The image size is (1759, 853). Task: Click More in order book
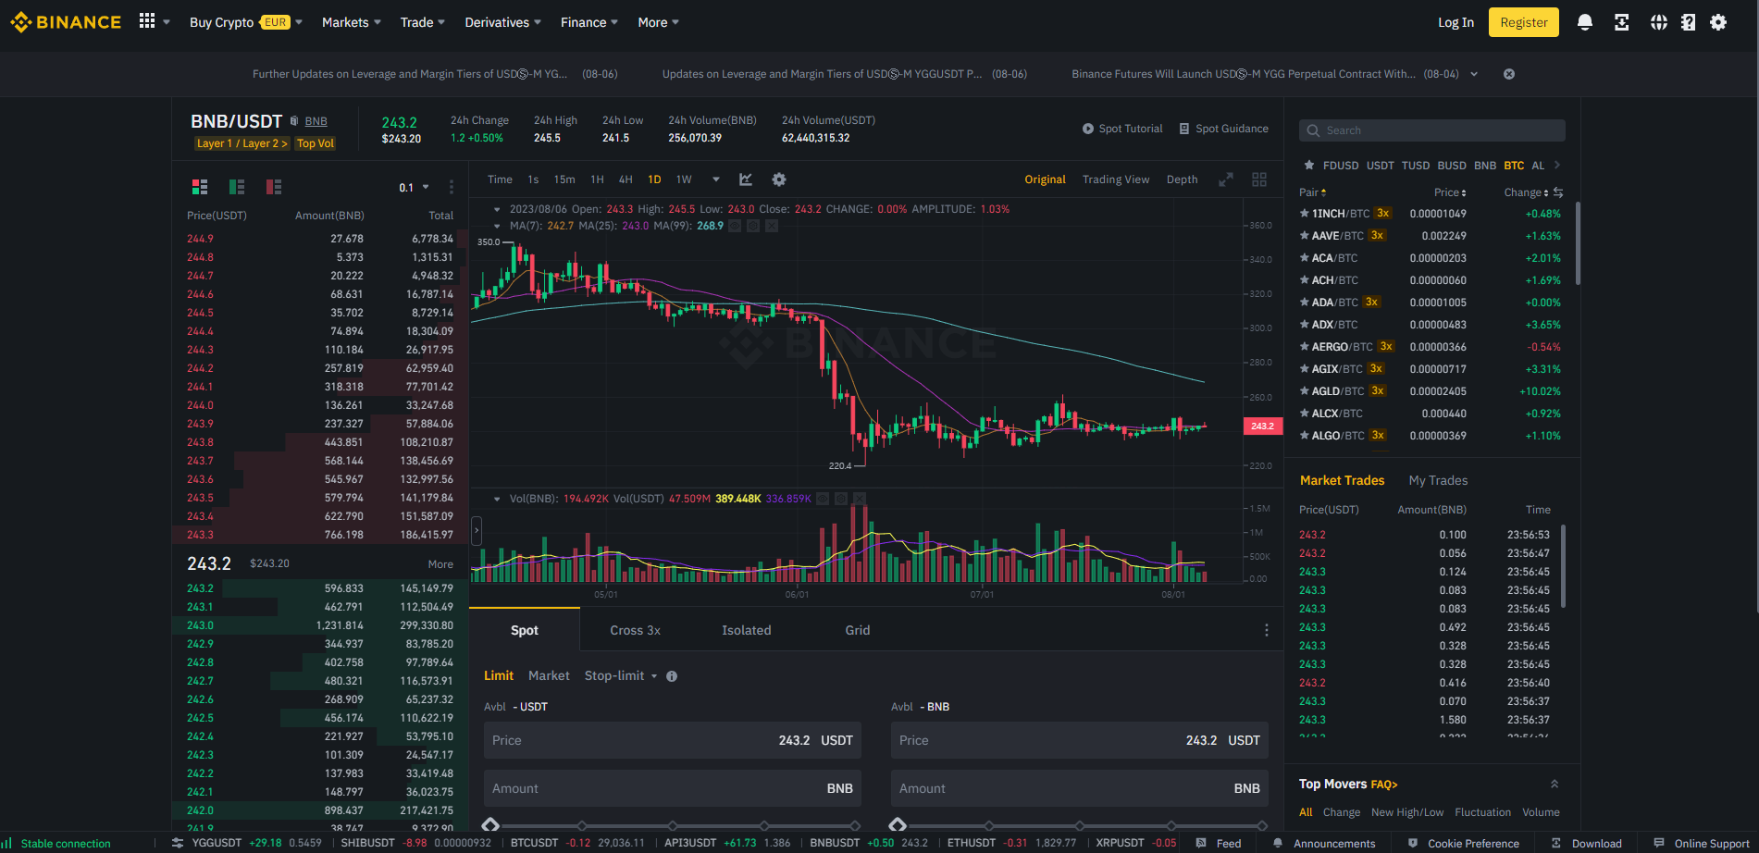tap(440, 564)
